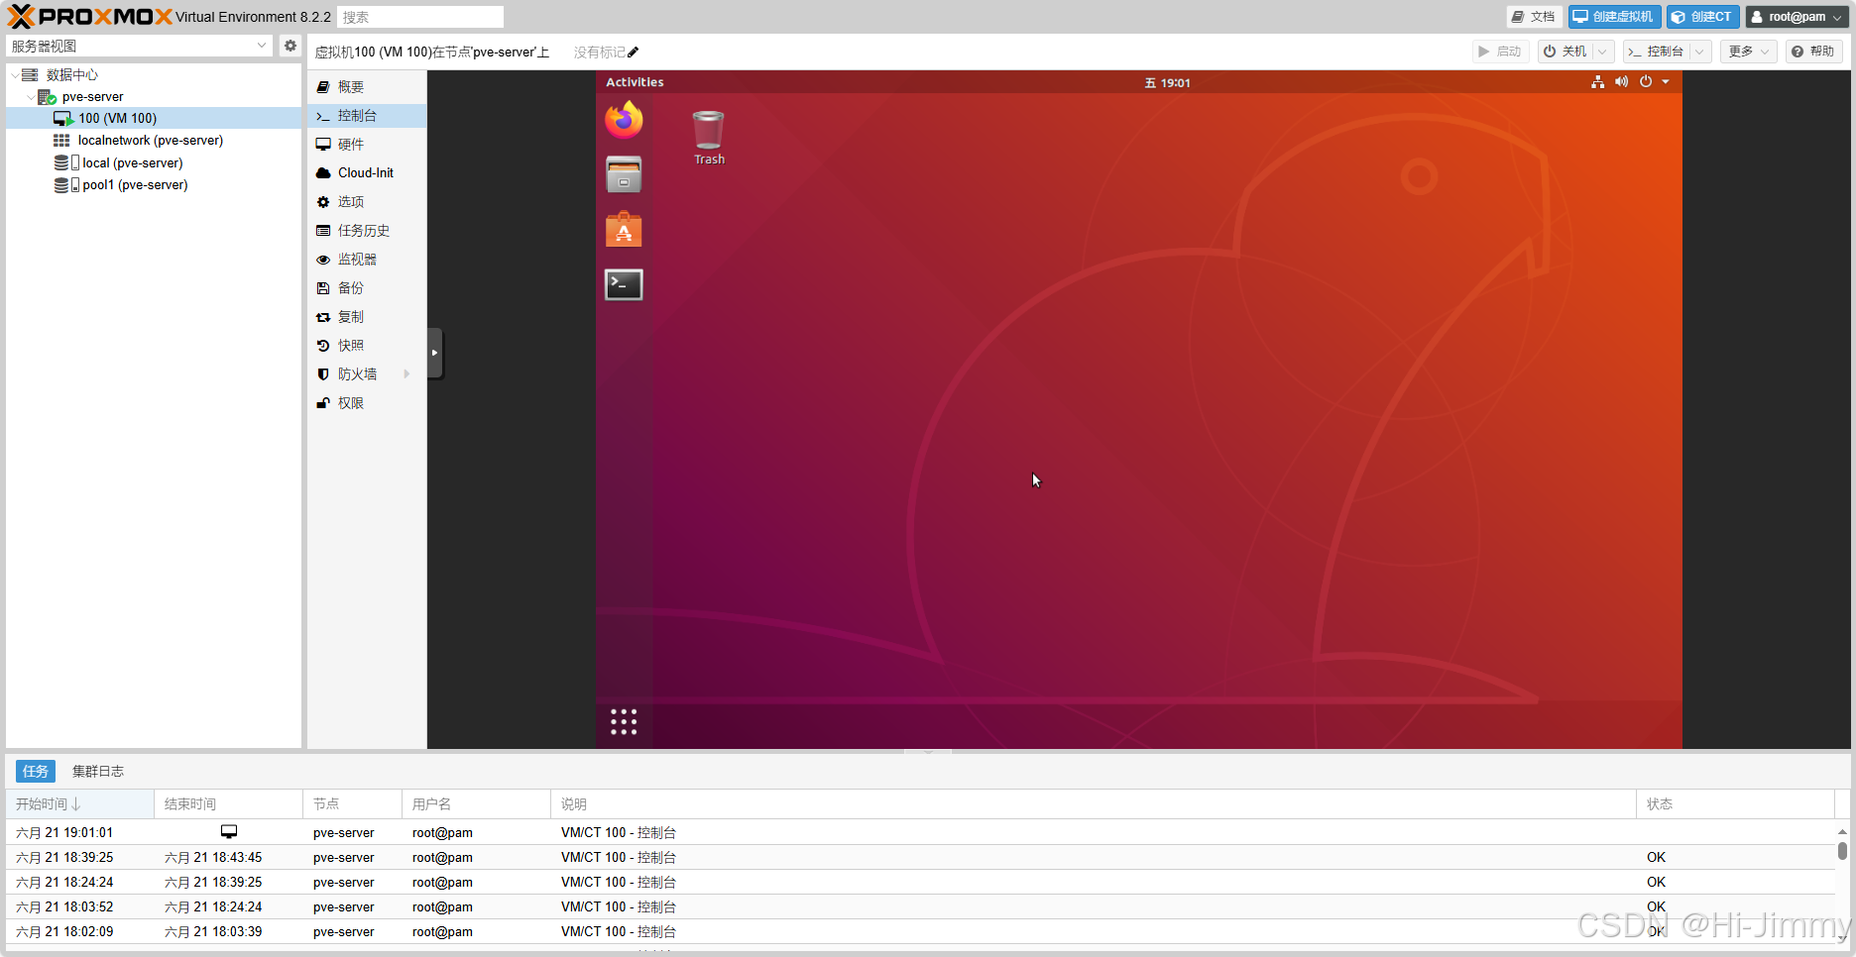This screenshot has width=1856, height=957.
Task: Click 帮助 help button
Action: click(1813, 52)
